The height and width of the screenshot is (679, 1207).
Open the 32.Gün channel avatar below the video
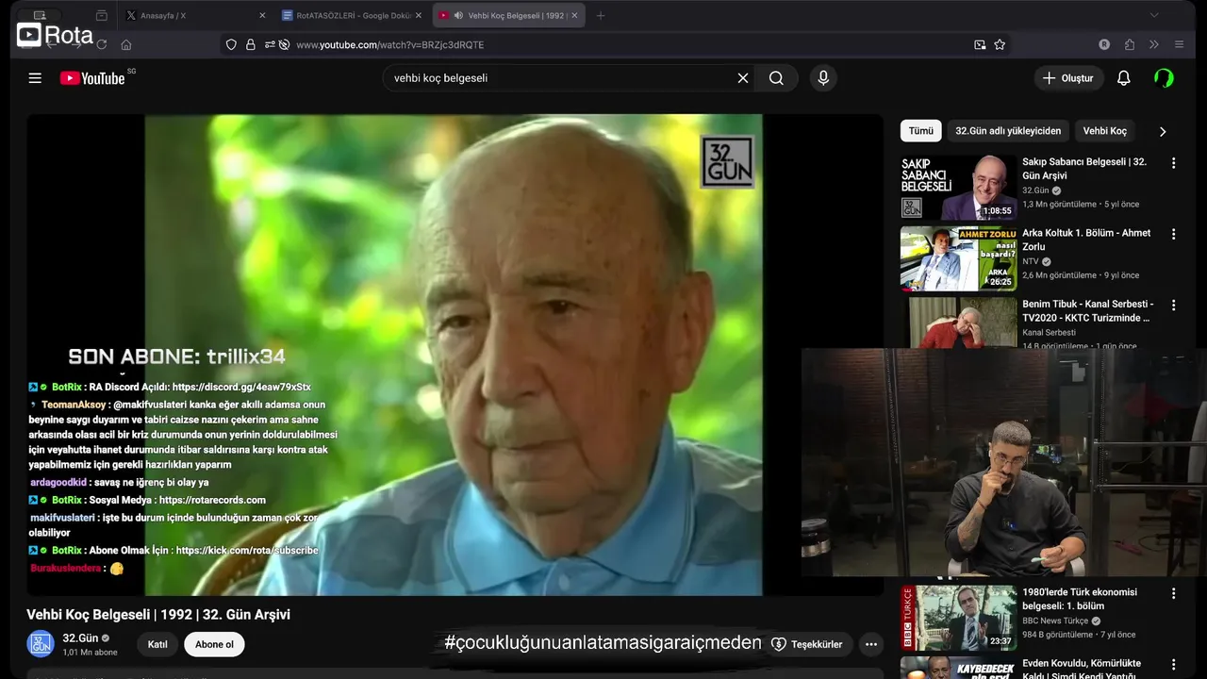[40, 644]
